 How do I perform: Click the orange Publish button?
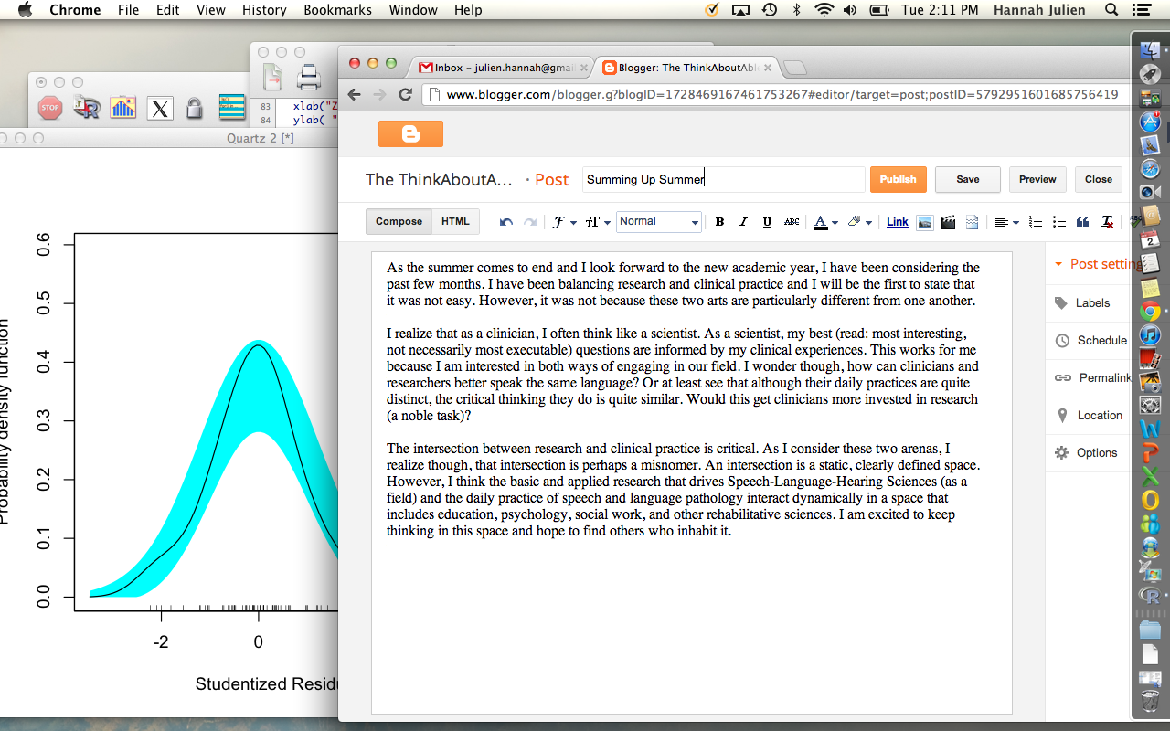click(x=898, y=179)
